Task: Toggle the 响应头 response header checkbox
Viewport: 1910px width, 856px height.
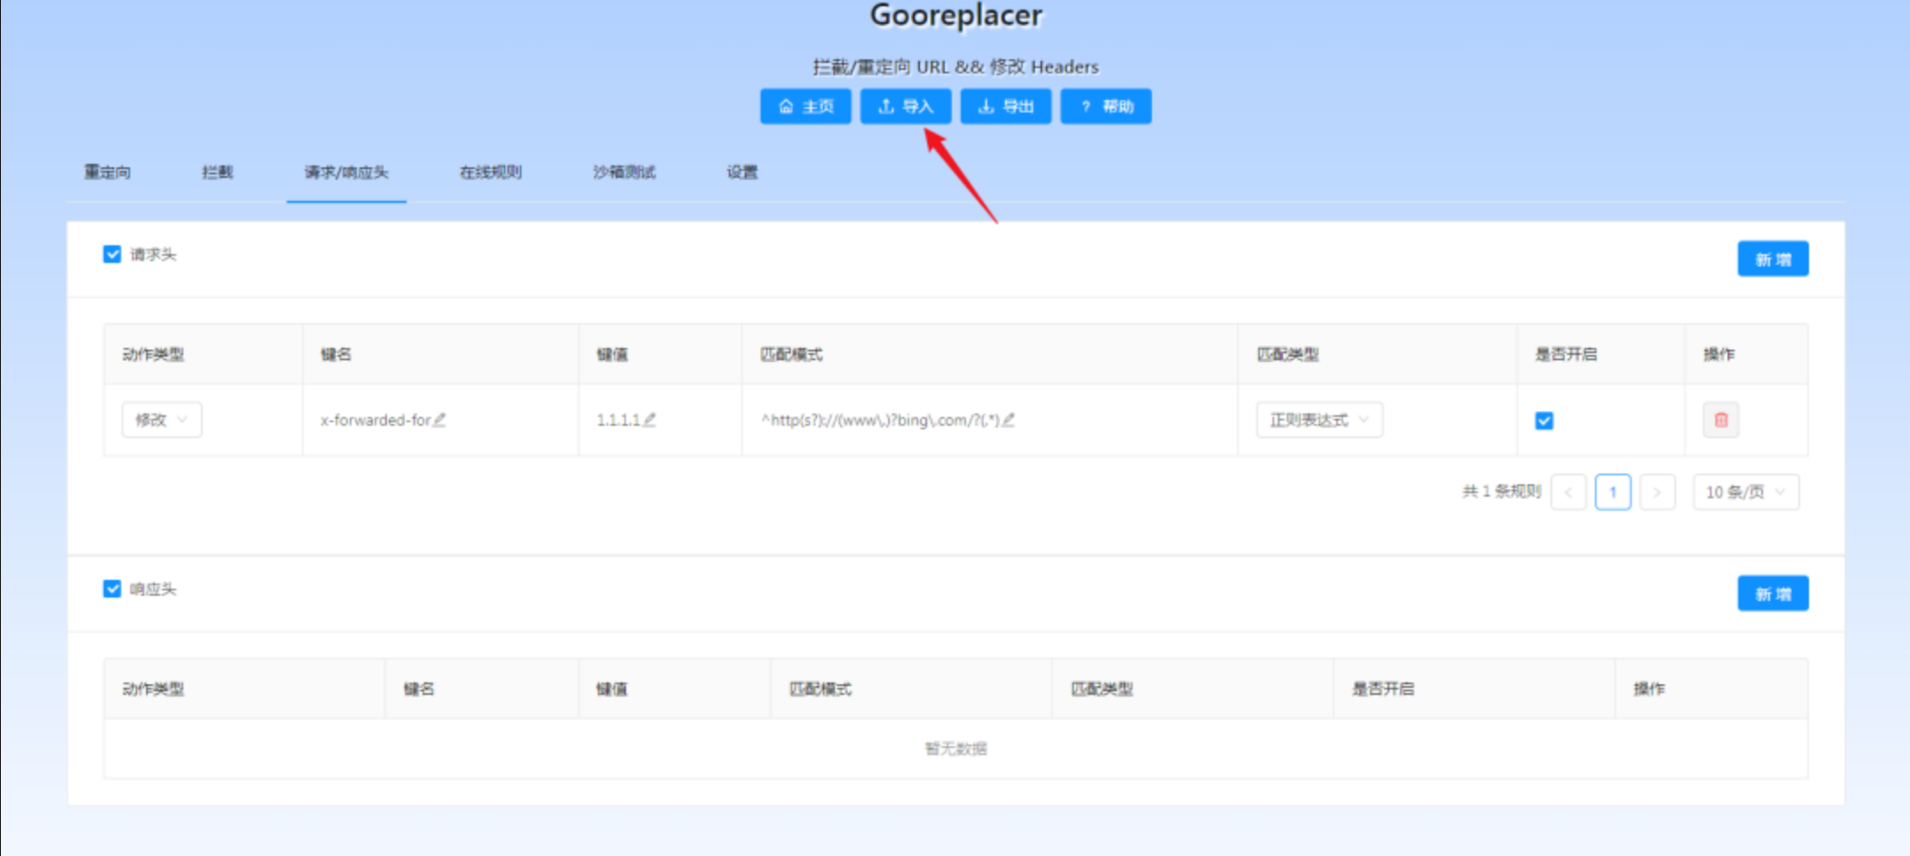Action: pyautogui.click(x=112, y=590)
